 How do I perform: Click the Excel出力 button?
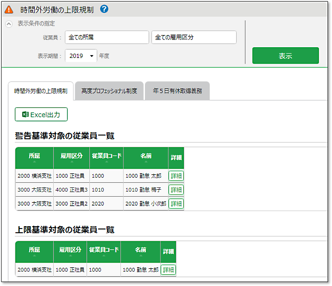click(41, 114)
